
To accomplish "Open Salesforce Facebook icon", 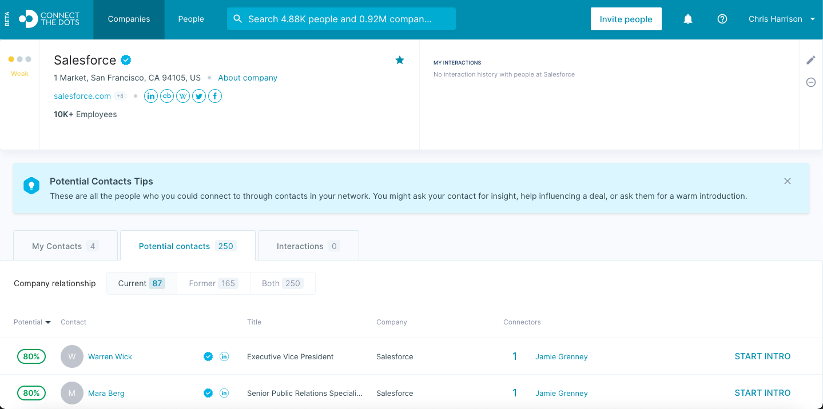I will (214, 96).
